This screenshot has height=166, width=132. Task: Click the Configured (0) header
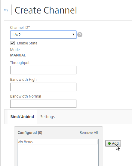pyautogui.click(x=30, y=133)
